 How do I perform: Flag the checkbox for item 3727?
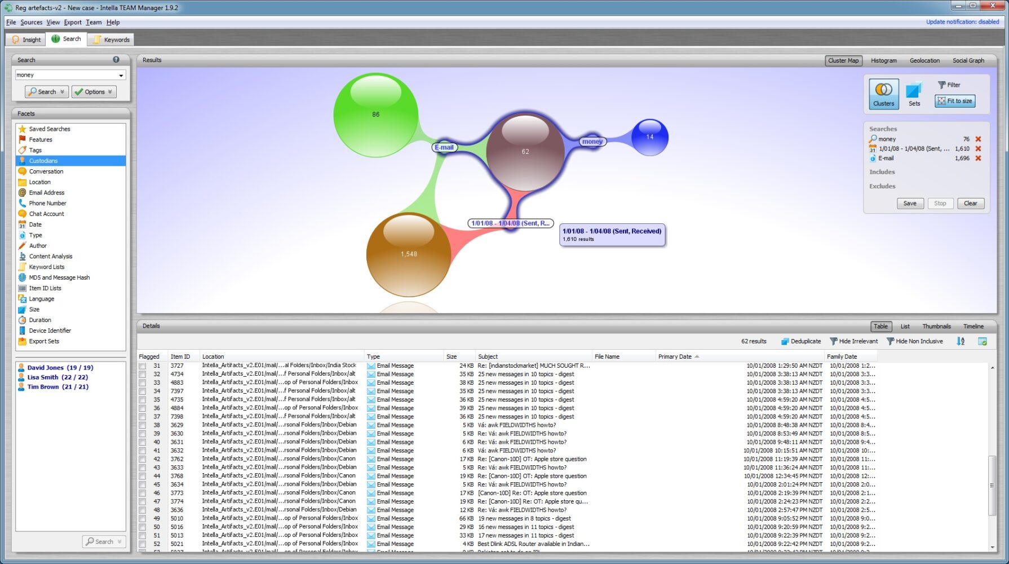pos(143,366)
